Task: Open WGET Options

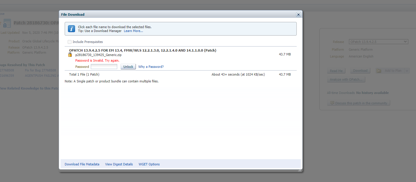Action: pyautogui.click(x=149, y=164)
